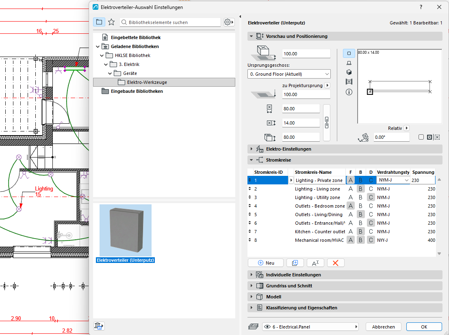
Task: Click the circuit list scroll-down arrow
Action: [x=439, y=254]
